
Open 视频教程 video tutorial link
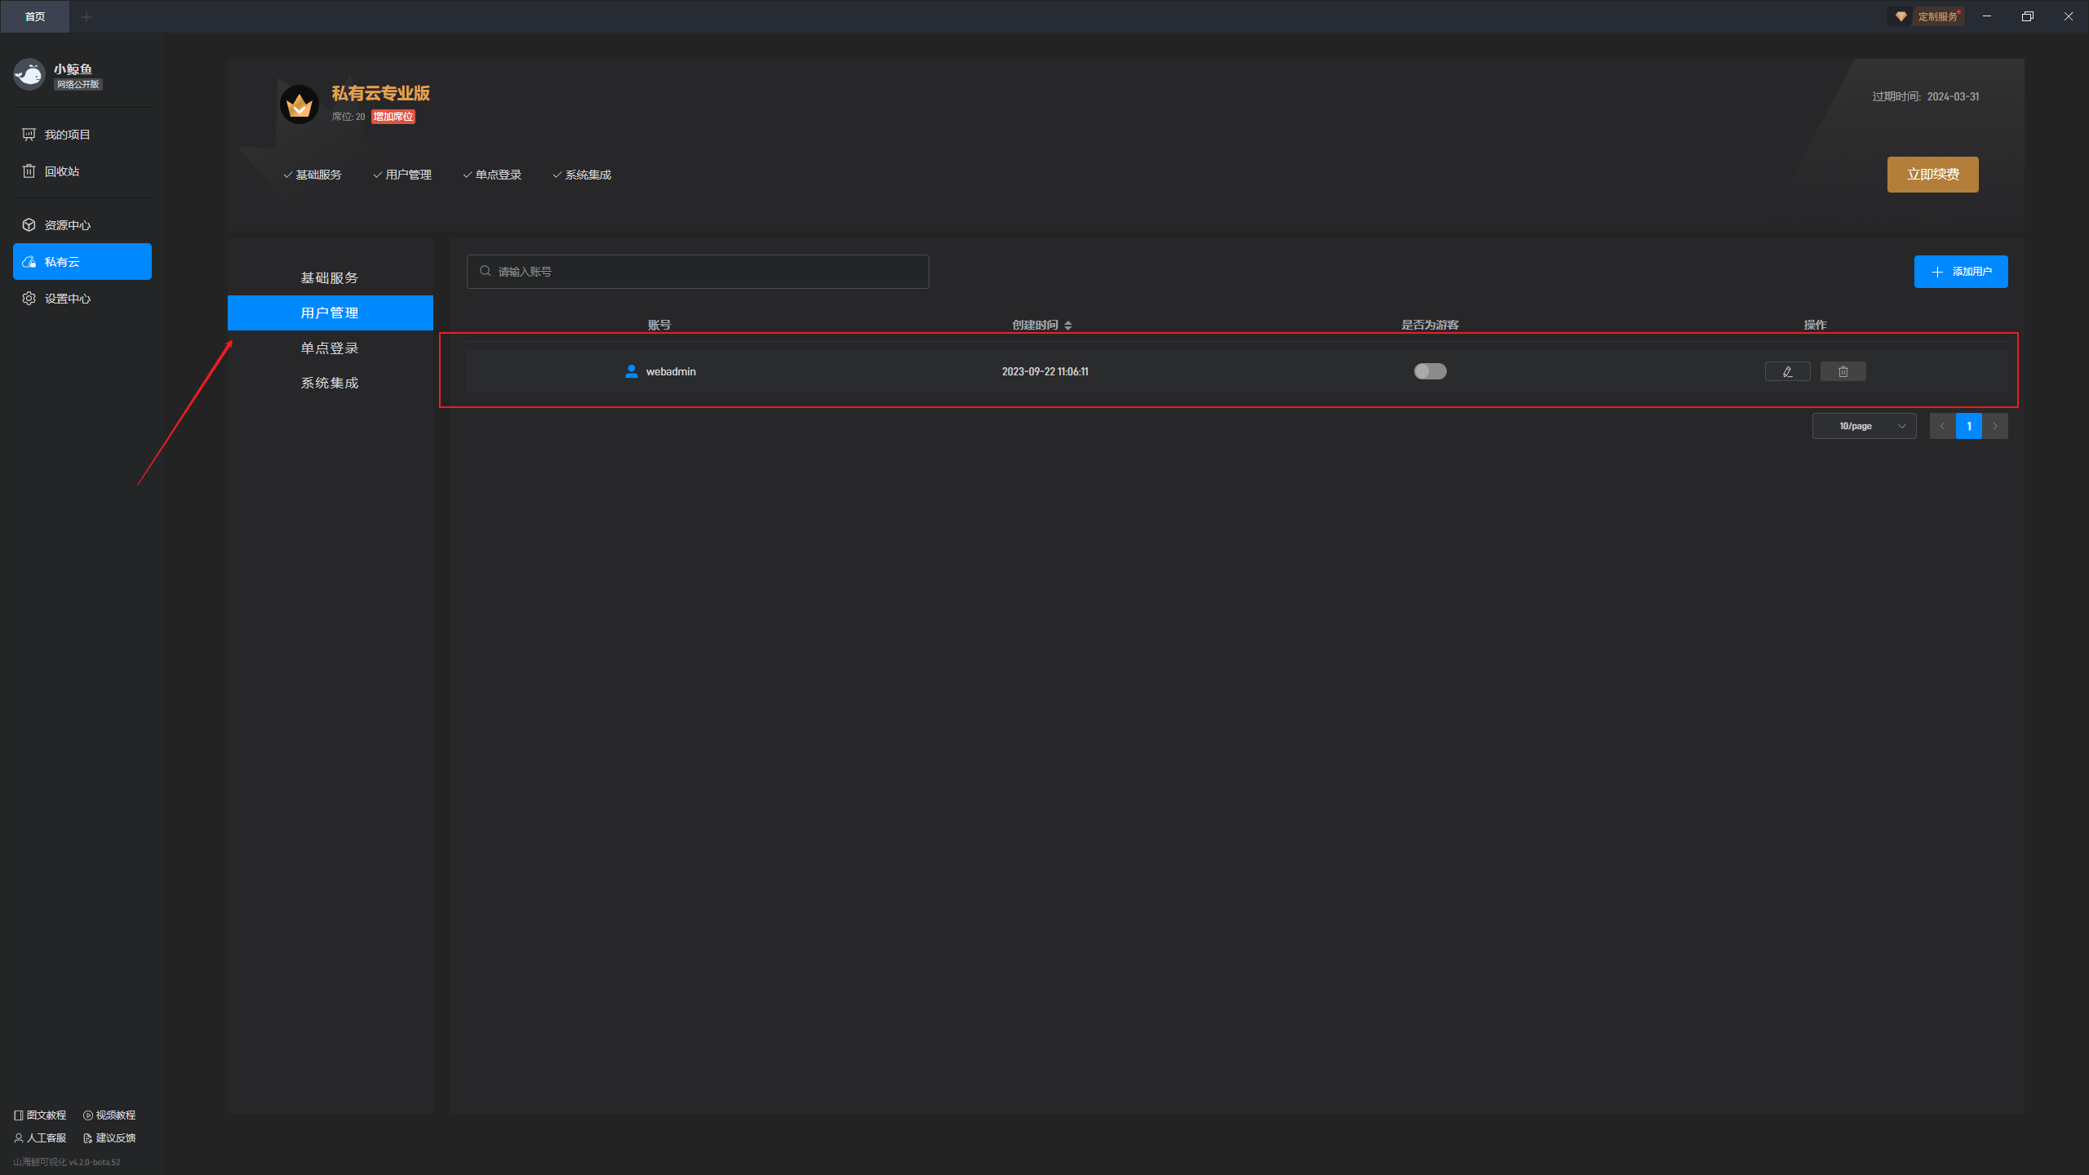click(x=109, y=1115)
